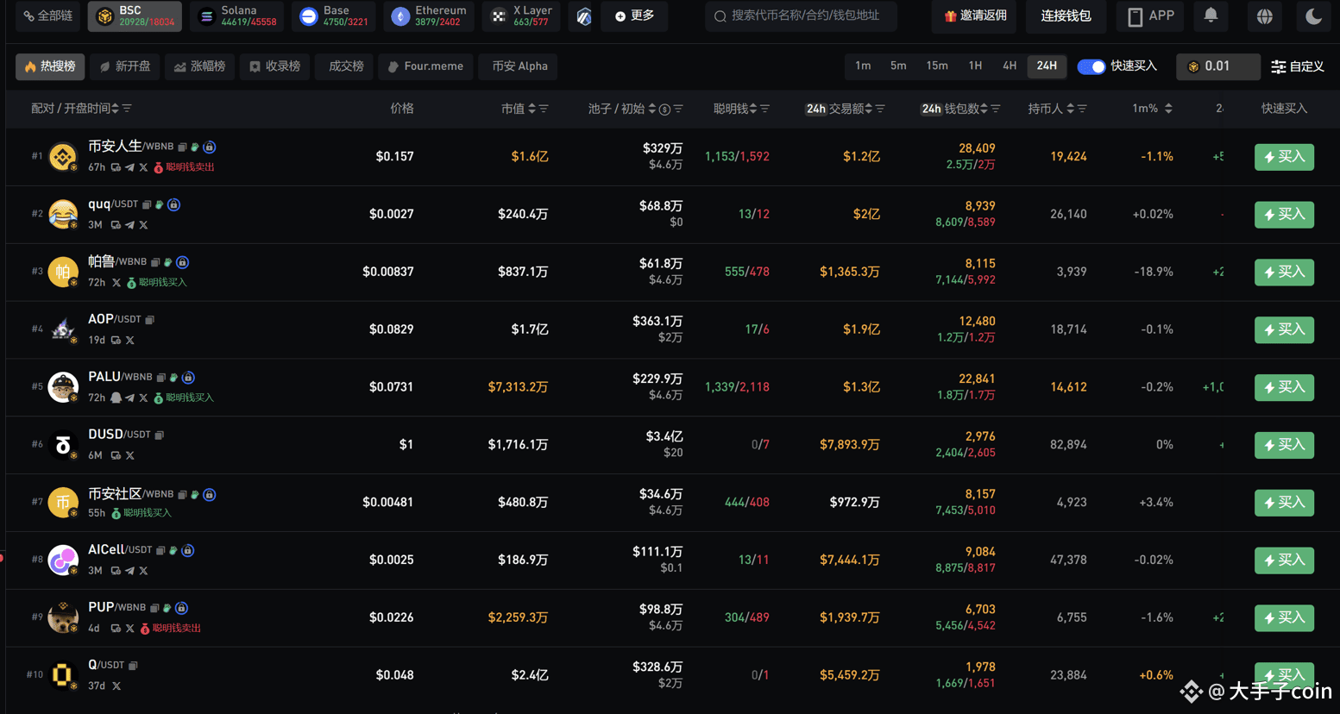This screenshot has height=714, width=1340.
Task: Open the website icon for AOP
Action: pyautogui.click(x=116, y=341)
